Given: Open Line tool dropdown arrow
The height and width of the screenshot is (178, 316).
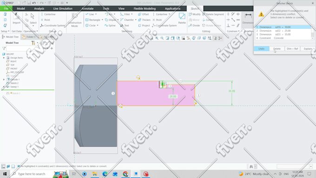Looking at the screenshot, I should coord(96,14).
